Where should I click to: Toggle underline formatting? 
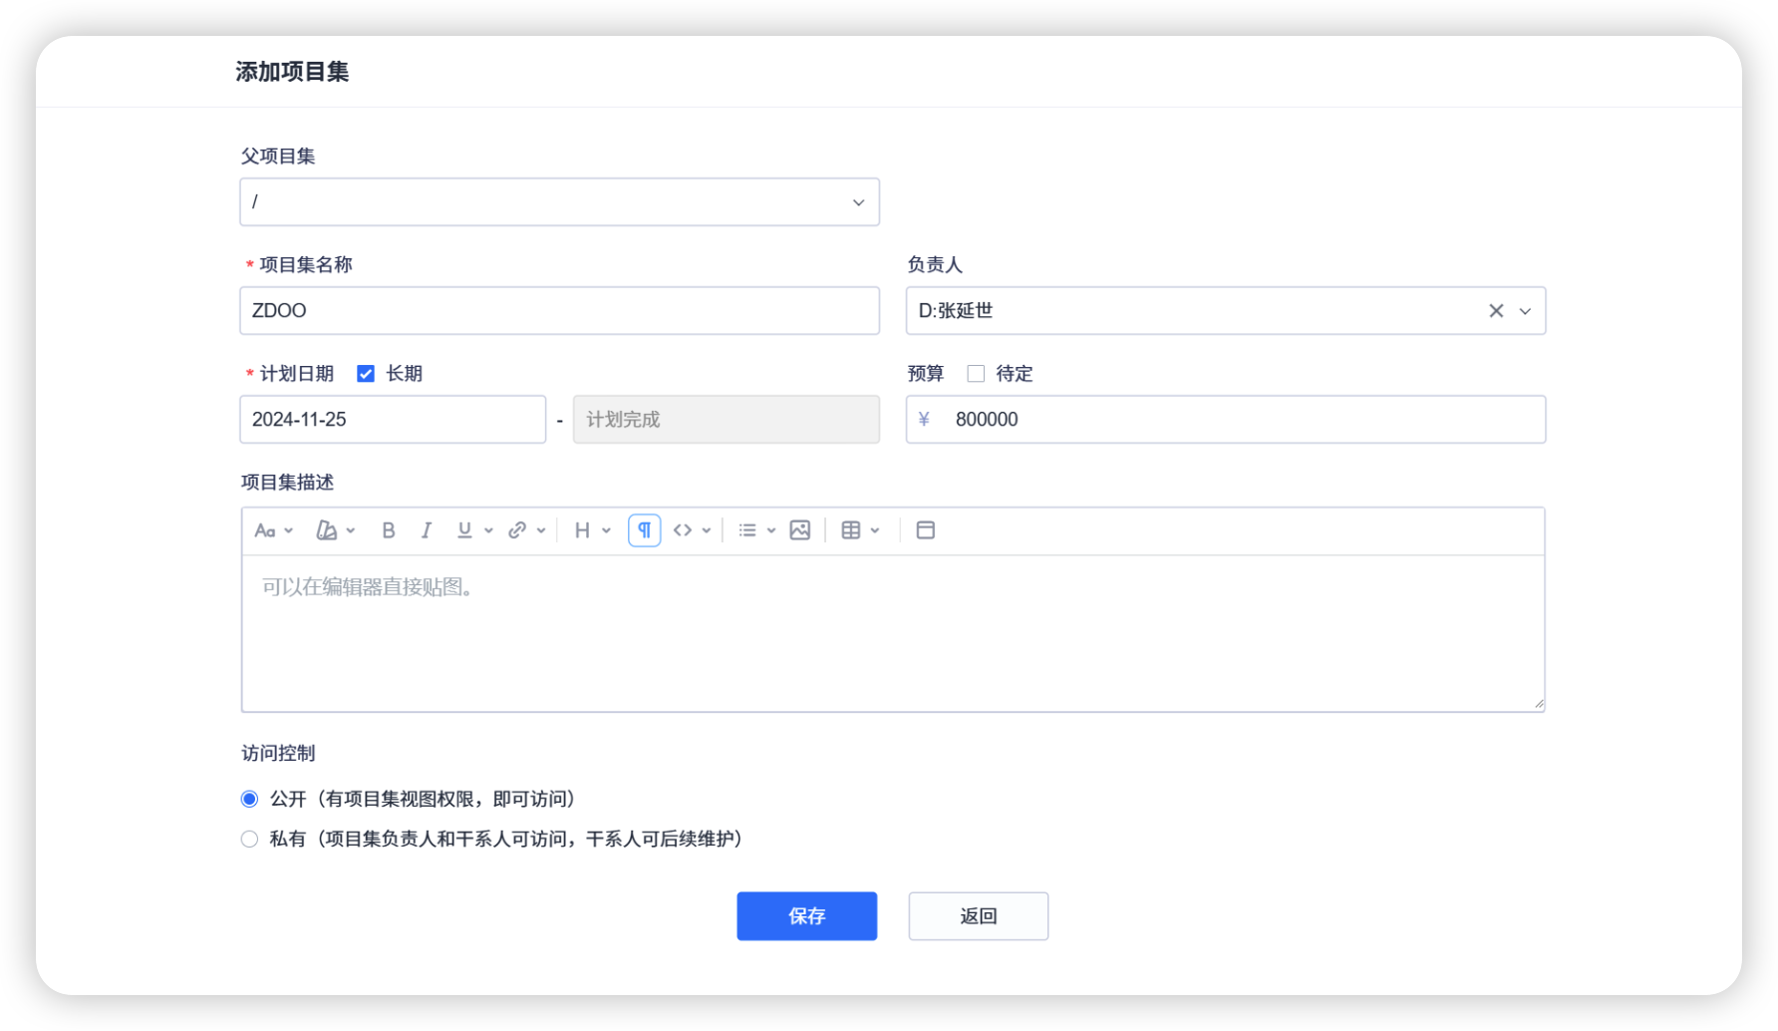[x=464, y=530]
